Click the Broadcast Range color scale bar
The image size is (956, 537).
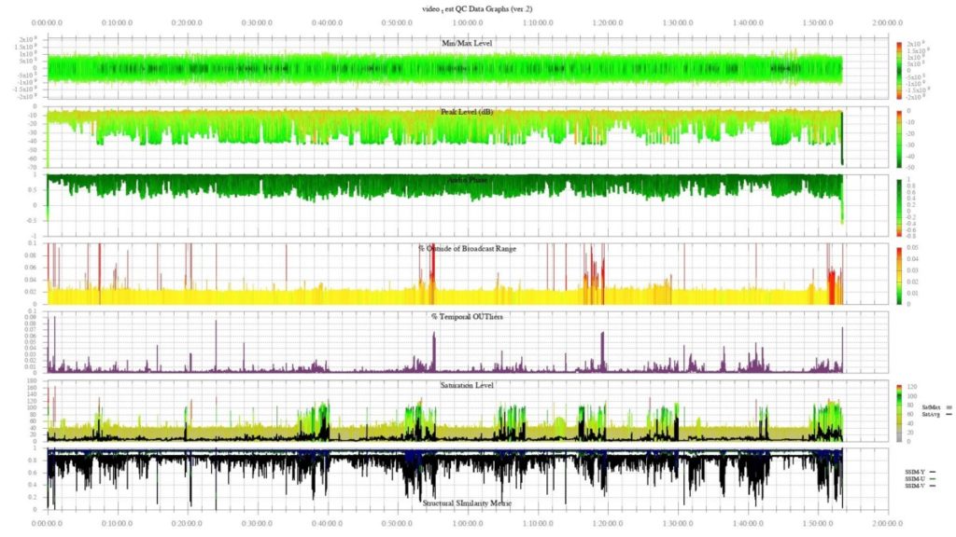coord(897,274)
